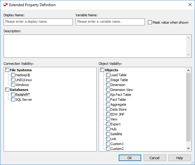The width and height of the screenshot is (195, 165).
Task: Focus the Variable Name text box
Action: (110, 22)
